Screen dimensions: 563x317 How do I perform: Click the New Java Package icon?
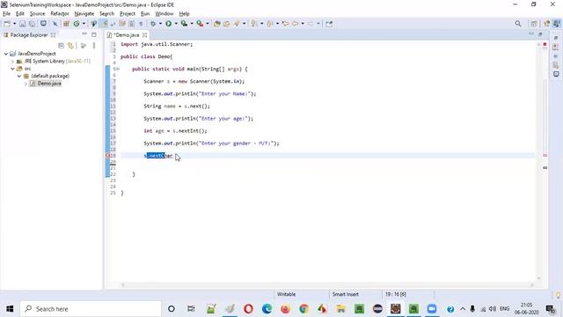pyautogui.click(x=66, y=24)
